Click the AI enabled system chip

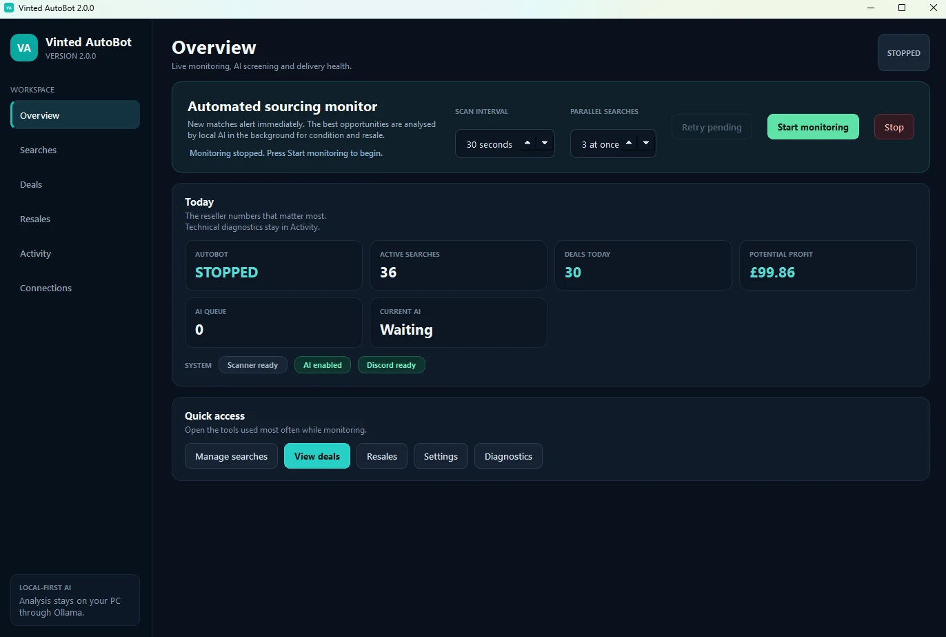pyautogui.click(x=323, y=365)
